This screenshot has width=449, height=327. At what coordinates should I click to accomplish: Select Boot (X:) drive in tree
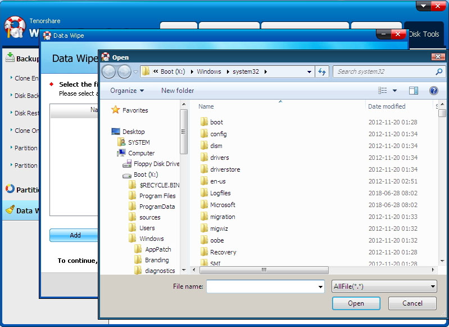[140, 174]
